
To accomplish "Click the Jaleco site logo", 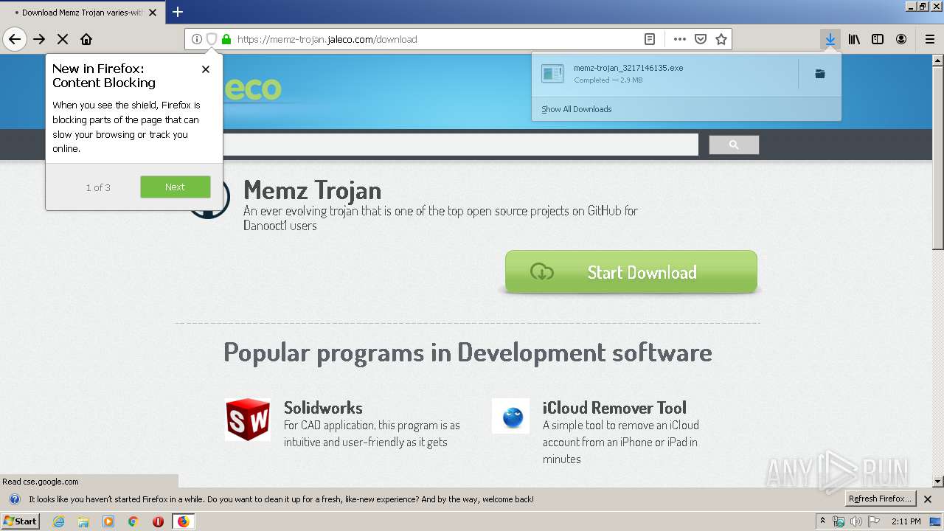I will 252,89.
